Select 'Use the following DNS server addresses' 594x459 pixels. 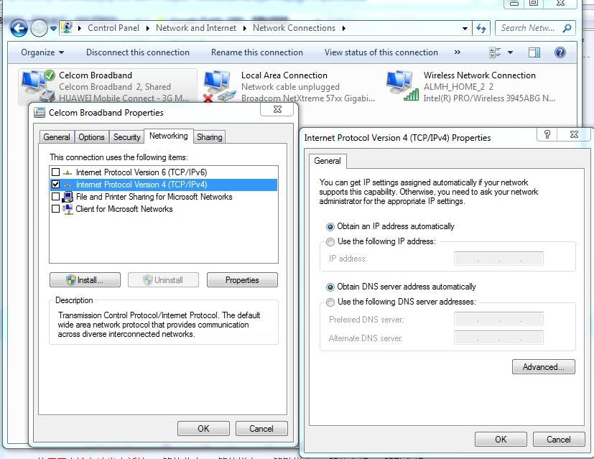click(330, 302)
